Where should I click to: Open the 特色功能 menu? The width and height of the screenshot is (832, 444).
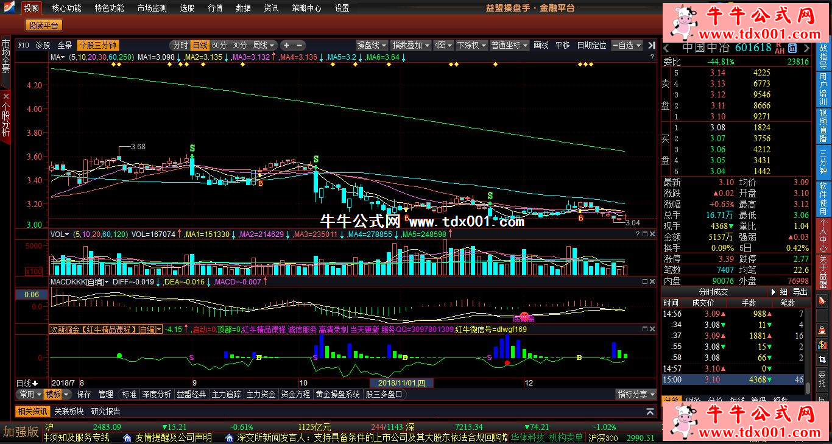109,9
